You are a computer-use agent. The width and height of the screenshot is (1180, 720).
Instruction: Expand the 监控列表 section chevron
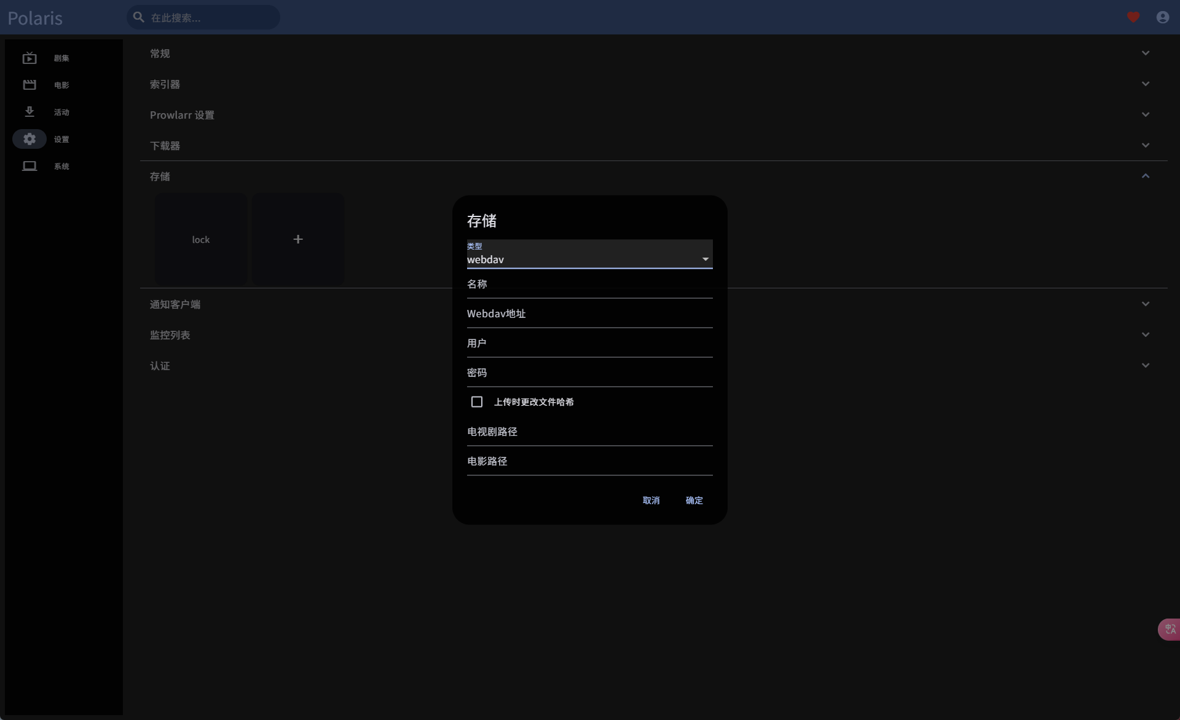pos(1146,334)
